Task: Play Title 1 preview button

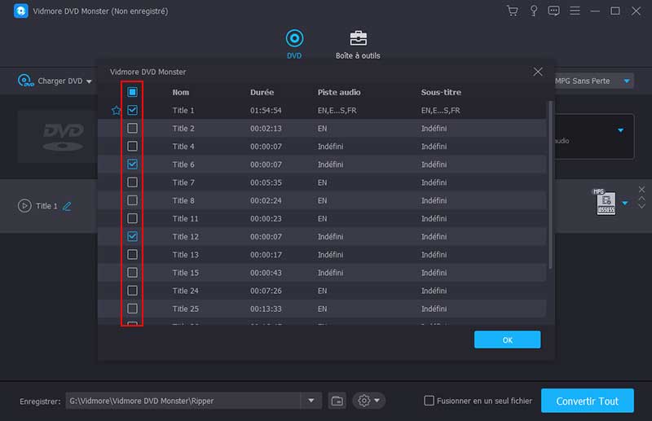Action: click(x=24, y=206)
